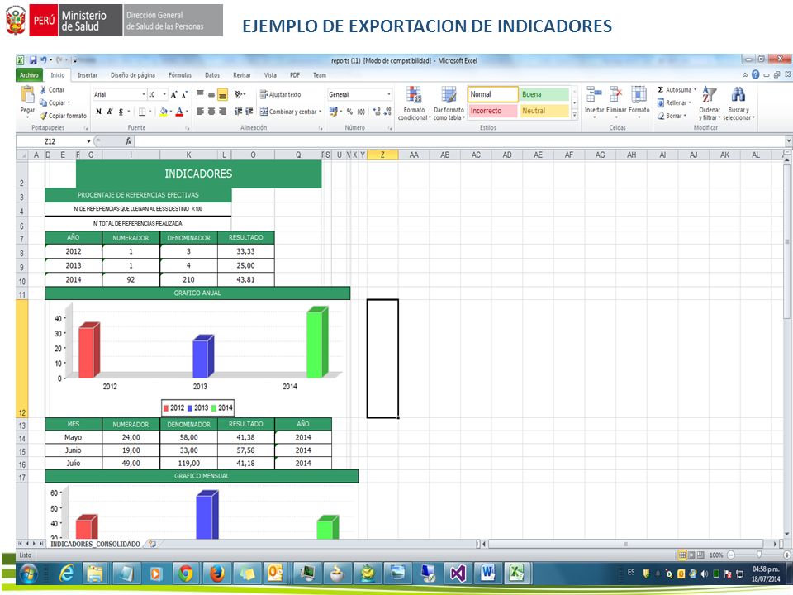Click the undo arrow icon
793x595 pixels.
pyautogui.click(x=44, y=60)
